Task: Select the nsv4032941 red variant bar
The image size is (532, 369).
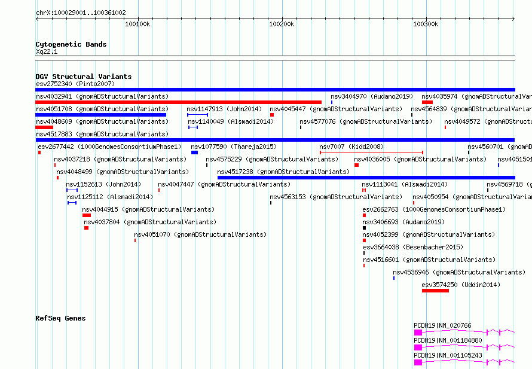Action: 179,102
